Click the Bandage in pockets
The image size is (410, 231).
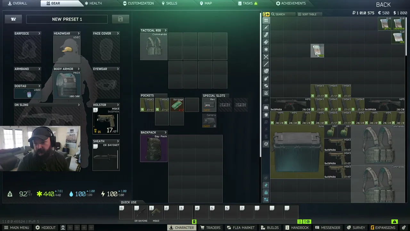click(177, 105)
